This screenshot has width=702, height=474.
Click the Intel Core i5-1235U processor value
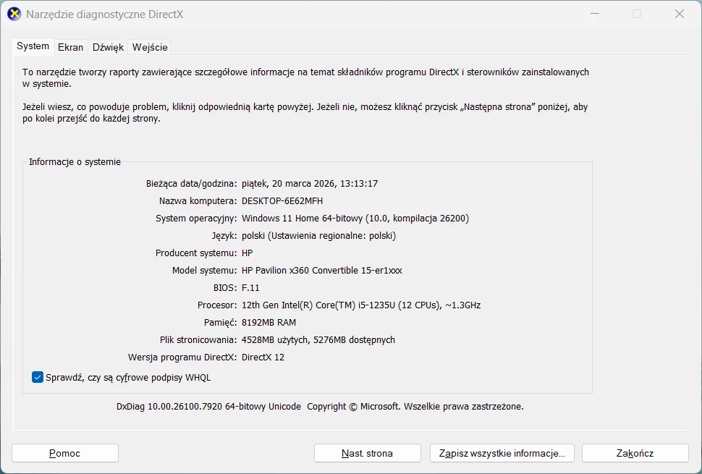click(360, 305)
